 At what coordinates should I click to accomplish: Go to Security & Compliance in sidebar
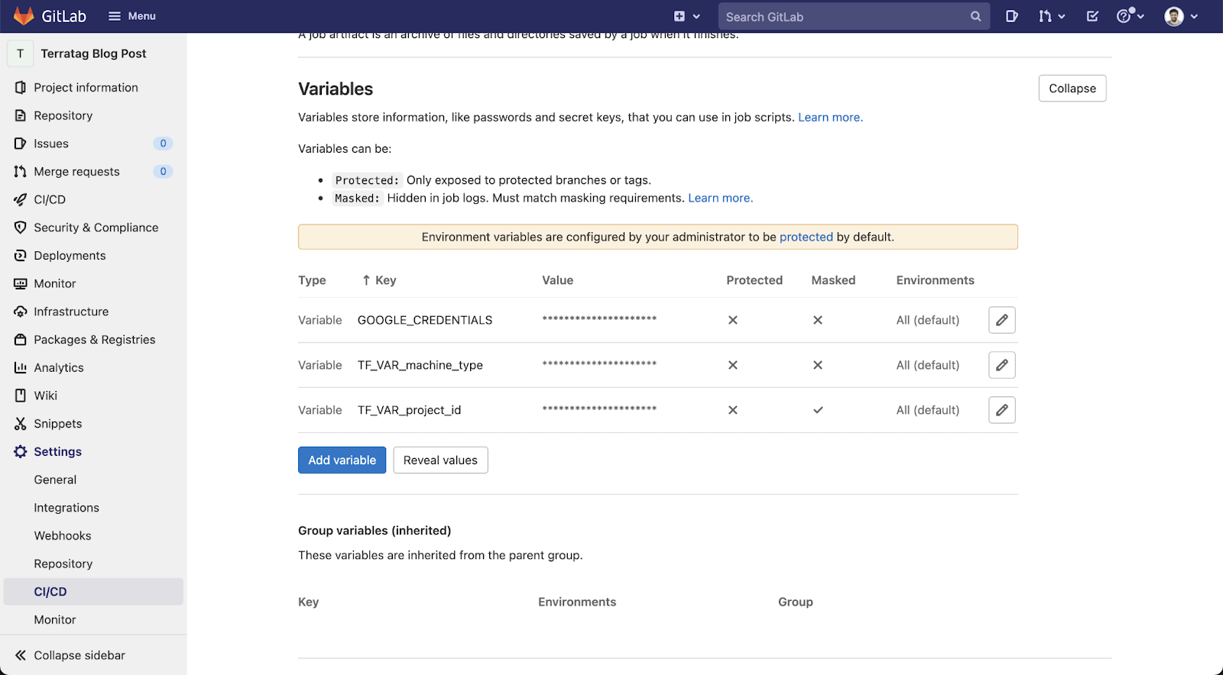[96, 228]
